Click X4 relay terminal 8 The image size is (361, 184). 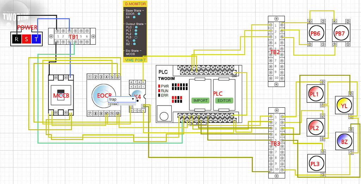131,82
